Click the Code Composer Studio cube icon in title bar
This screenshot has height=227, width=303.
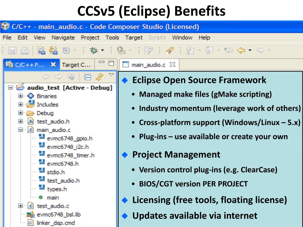[5, 26]
